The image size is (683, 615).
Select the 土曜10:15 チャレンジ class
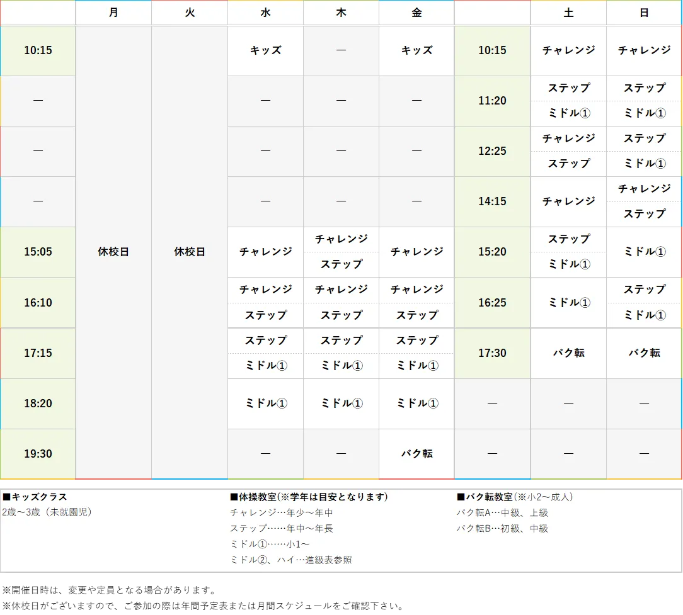tap(568, 50)
